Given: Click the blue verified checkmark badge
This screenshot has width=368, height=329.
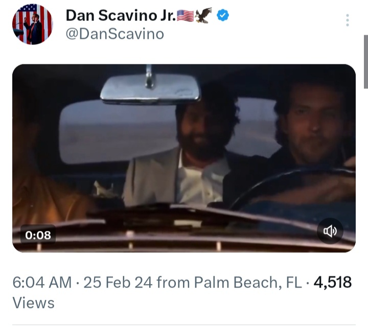Looking at the screenshot, I should pyautogui.click(x=222, y=15).
